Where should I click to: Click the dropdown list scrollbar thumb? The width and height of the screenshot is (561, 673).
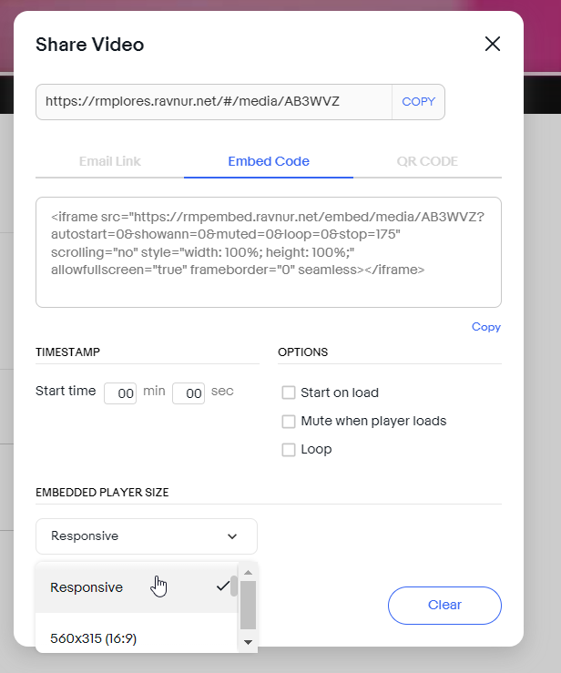pyautogui.click(x=248, y=606)
